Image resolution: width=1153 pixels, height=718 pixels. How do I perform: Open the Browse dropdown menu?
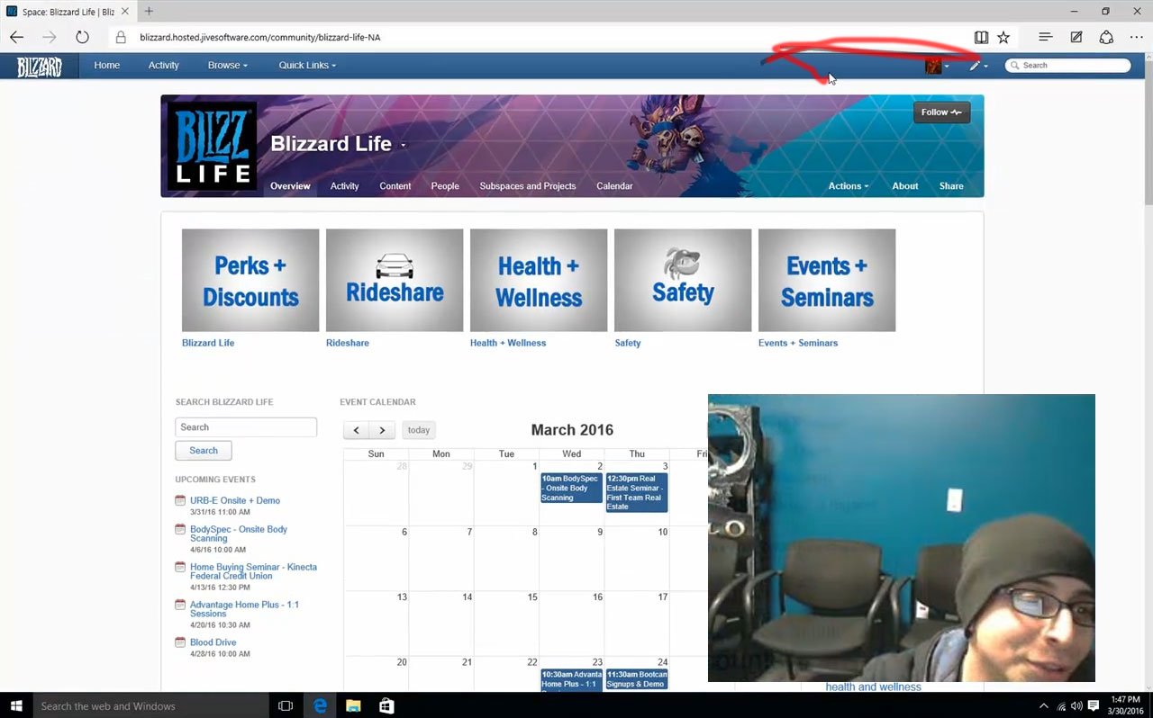point(228,66)
